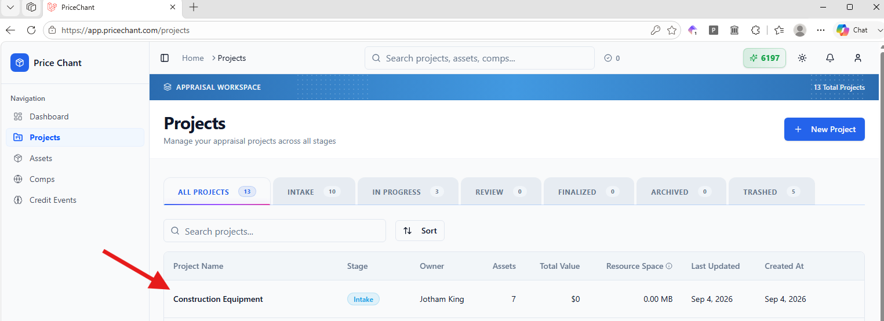Open Assets in the sidebar

point(75,158)
